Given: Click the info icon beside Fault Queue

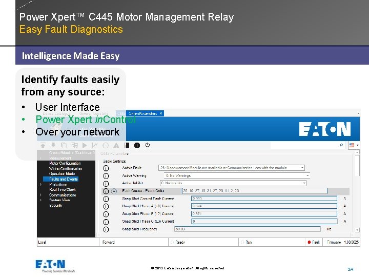Looking at the screenshot, I should click(x=106, y=191).
